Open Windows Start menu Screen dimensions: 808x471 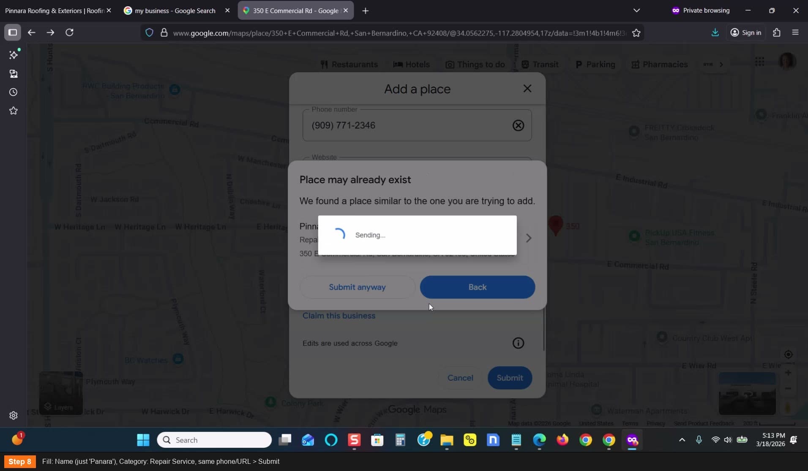(143, 440)
